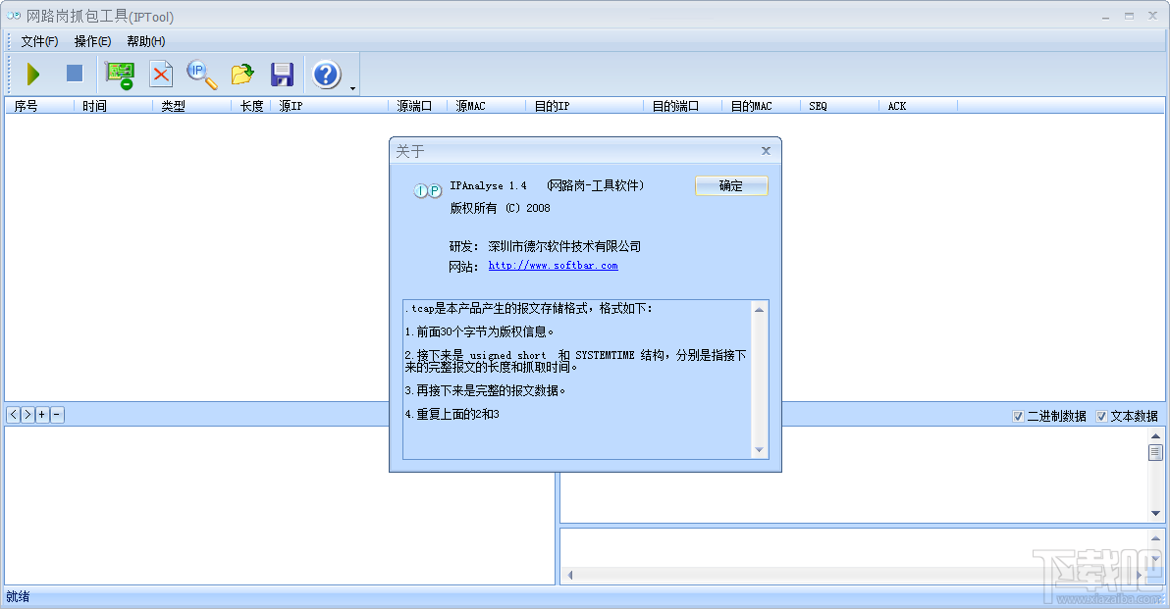Sort by the 类型 column header
The width and height of the screenshot is (1170, 609).
click(191, 106)
